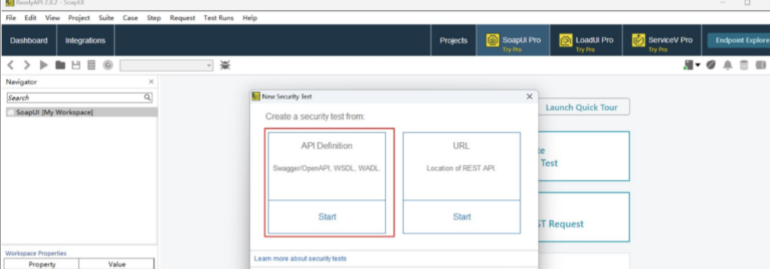The width and height of the screenshot is (770, 269).
Task: Click the Value column header
Action: click(x=117, y=264)
